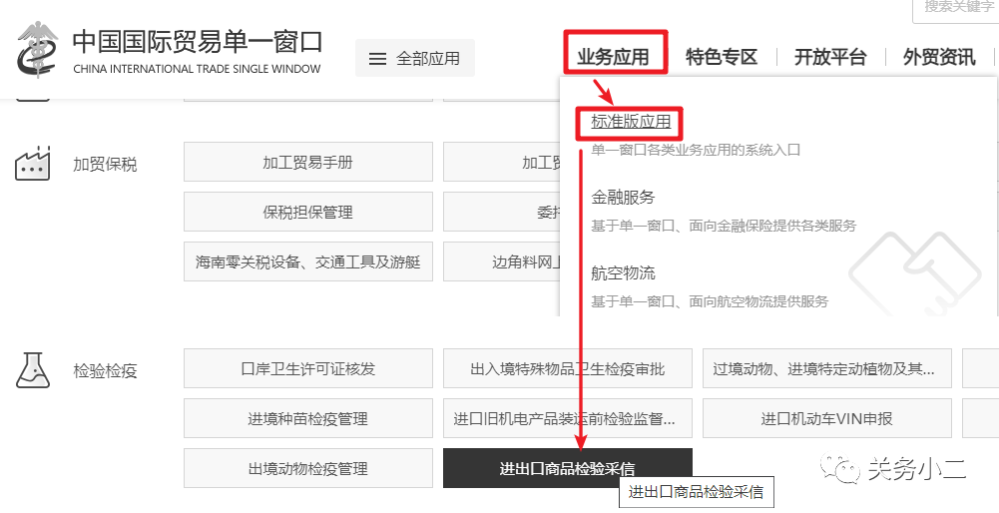The width and height of the screenshot is (999, 513).
Task: Open the 口岸卫生许可证核发 application
Action: click(308, 368)
